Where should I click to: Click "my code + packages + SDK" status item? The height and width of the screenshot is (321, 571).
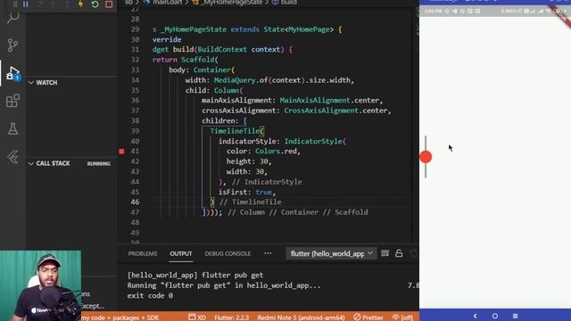120,317
